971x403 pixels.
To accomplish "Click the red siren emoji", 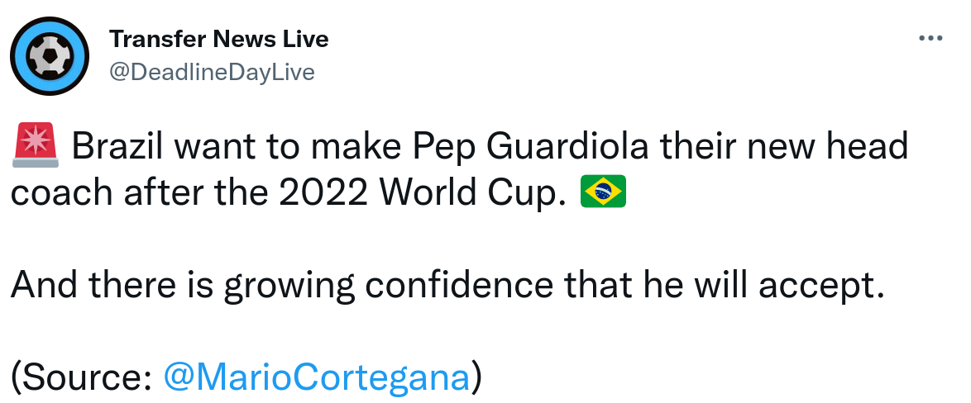I will [x=36, y=146].
